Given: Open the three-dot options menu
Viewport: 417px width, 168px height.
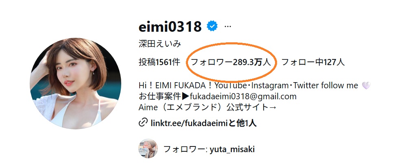Looking at the screenshot, I should [228, 26].
